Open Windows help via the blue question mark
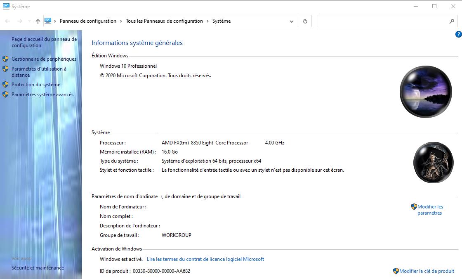Screen dimensions: 462x279 [x=458, y=34]
